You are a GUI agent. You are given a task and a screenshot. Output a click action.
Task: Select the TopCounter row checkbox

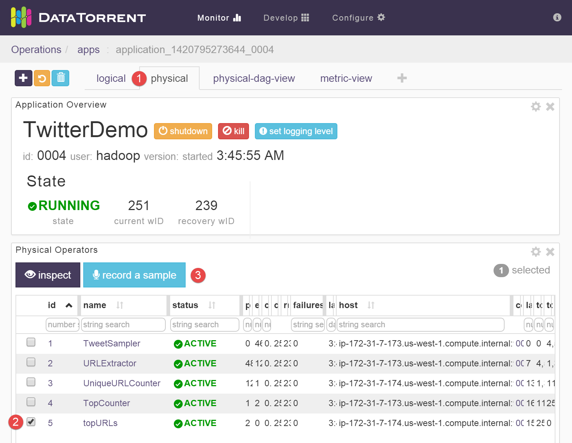pos(31,402)
